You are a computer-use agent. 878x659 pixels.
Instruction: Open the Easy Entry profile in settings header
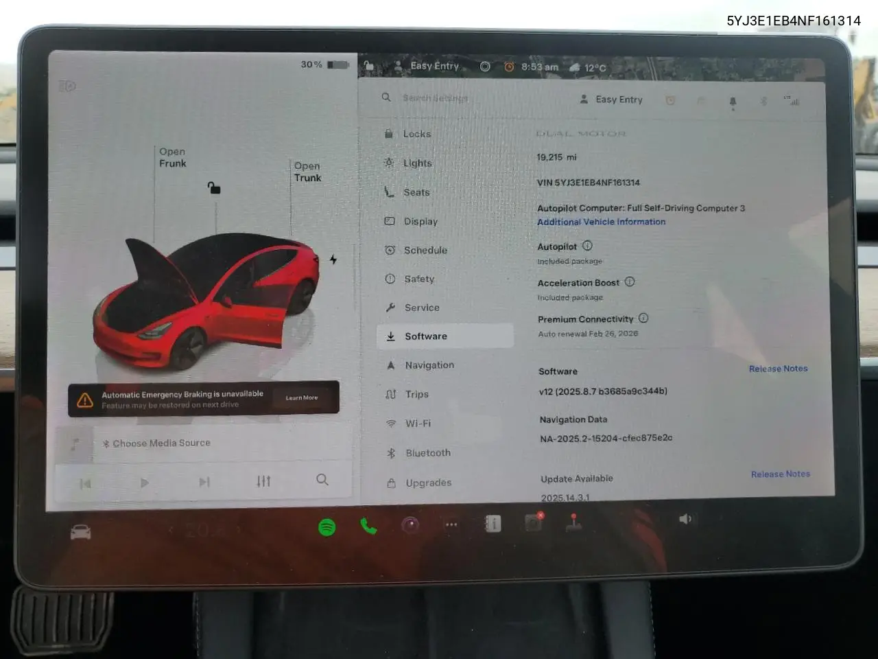tap(611, 99)
